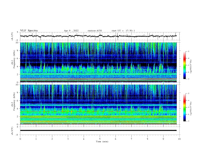Image resolution: width=202 pixels, height=156 pixels.
Task: Click the "8" tick on the time axis
Action: (x=147, y=139)
